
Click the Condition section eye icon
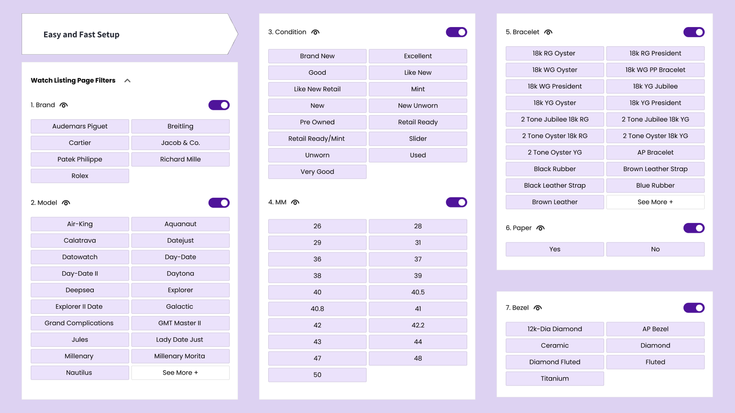tap(315, 32)
